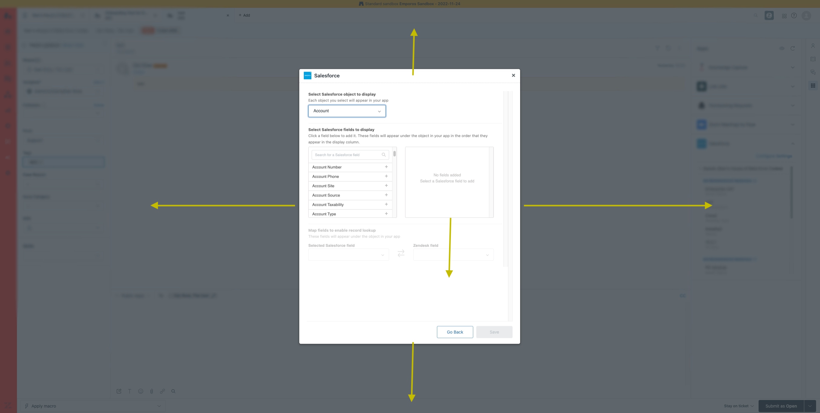The width and height of the screenshot is (820, 413).
Task: Click the help question mark icon
Action: click(794, 15)
